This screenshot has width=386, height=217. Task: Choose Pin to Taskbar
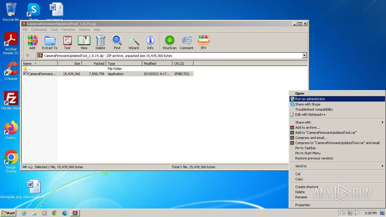click(x=337, y=148)
